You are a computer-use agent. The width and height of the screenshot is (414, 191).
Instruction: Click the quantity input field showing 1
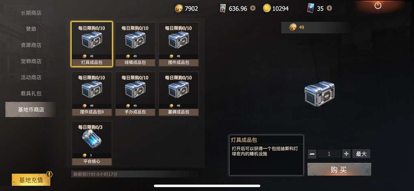tap(329, 154)
